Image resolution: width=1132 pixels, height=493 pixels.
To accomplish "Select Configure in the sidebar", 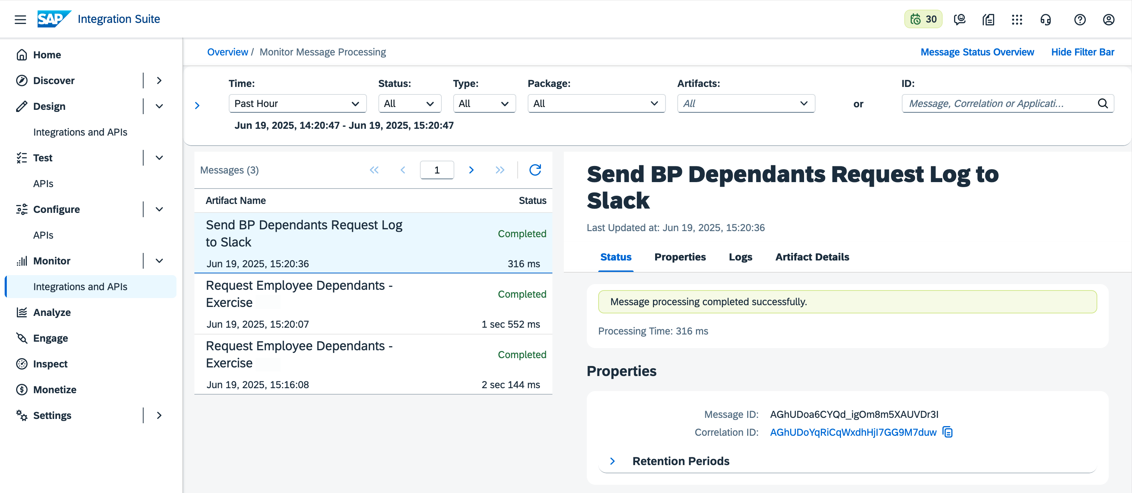I will pyautogui.click(x=57, y=209).
